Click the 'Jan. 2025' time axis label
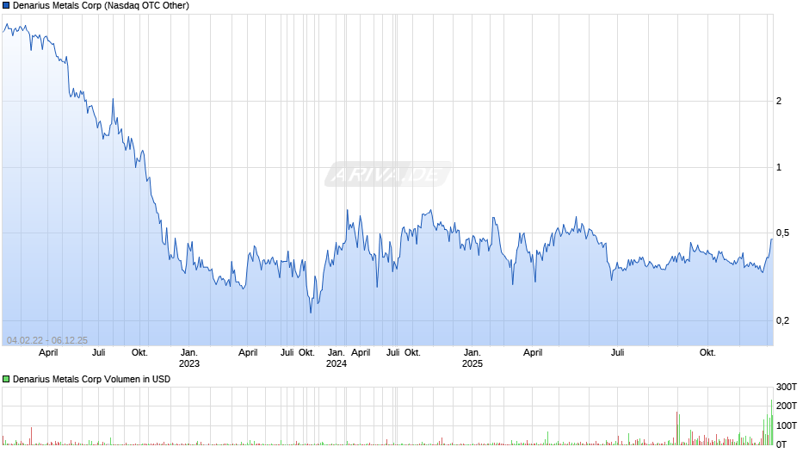The height and width of the screenshot is (453, 809). 472,358
